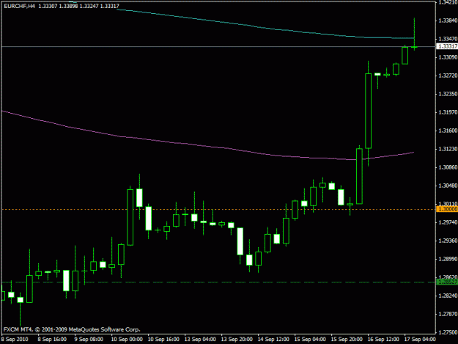Click the 1.27870 price axis label
The image size is (458, 344).
click(448, 314)
